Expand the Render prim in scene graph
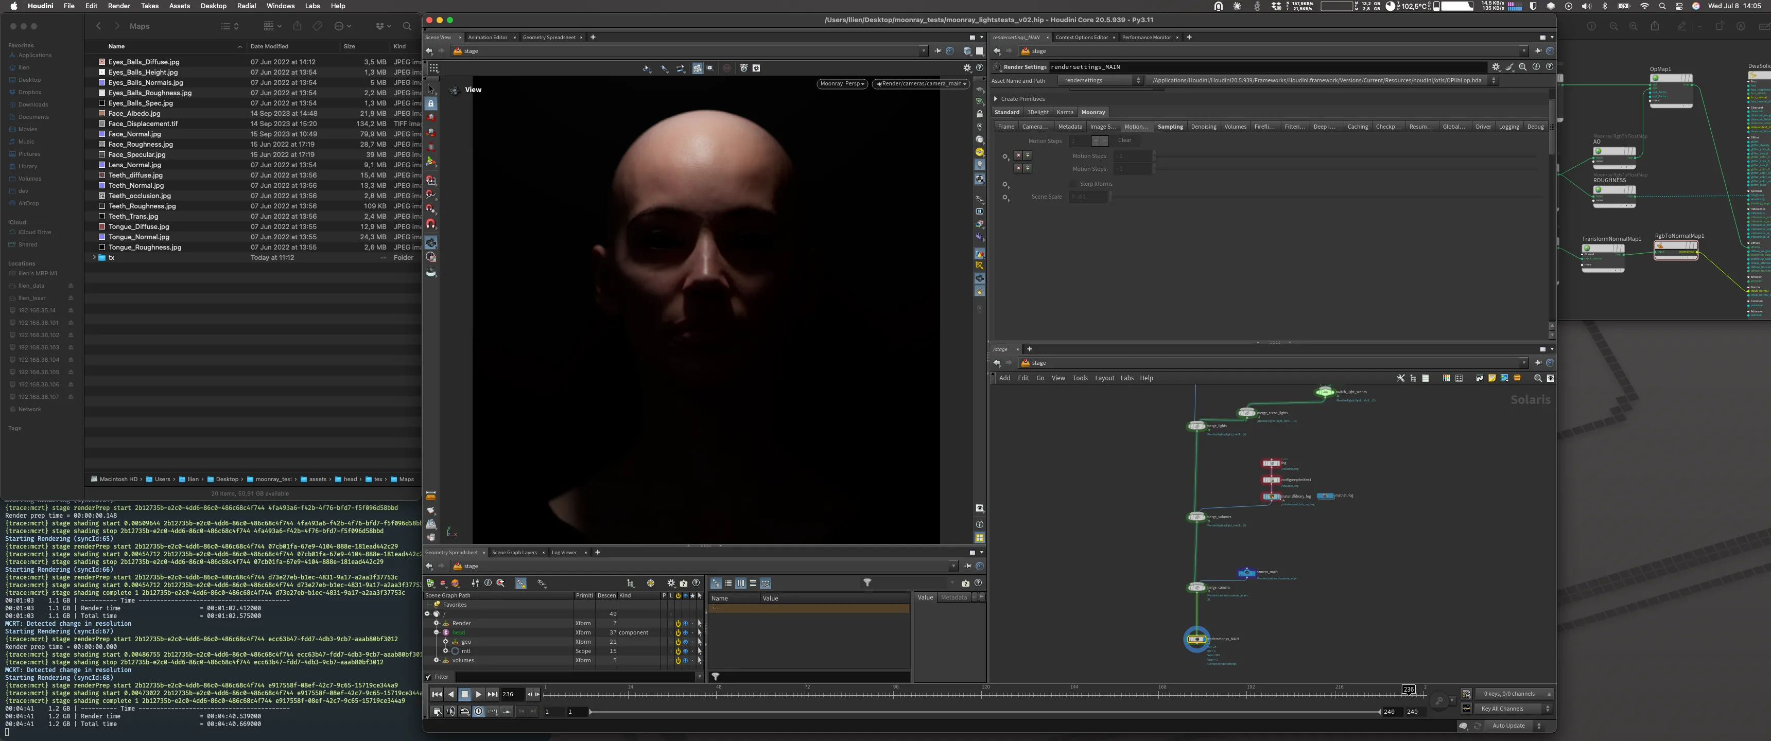 [437, 624]
